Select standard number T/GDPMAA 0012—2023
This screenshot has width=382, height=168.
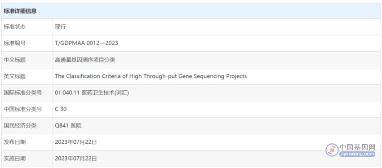(86, 43)
